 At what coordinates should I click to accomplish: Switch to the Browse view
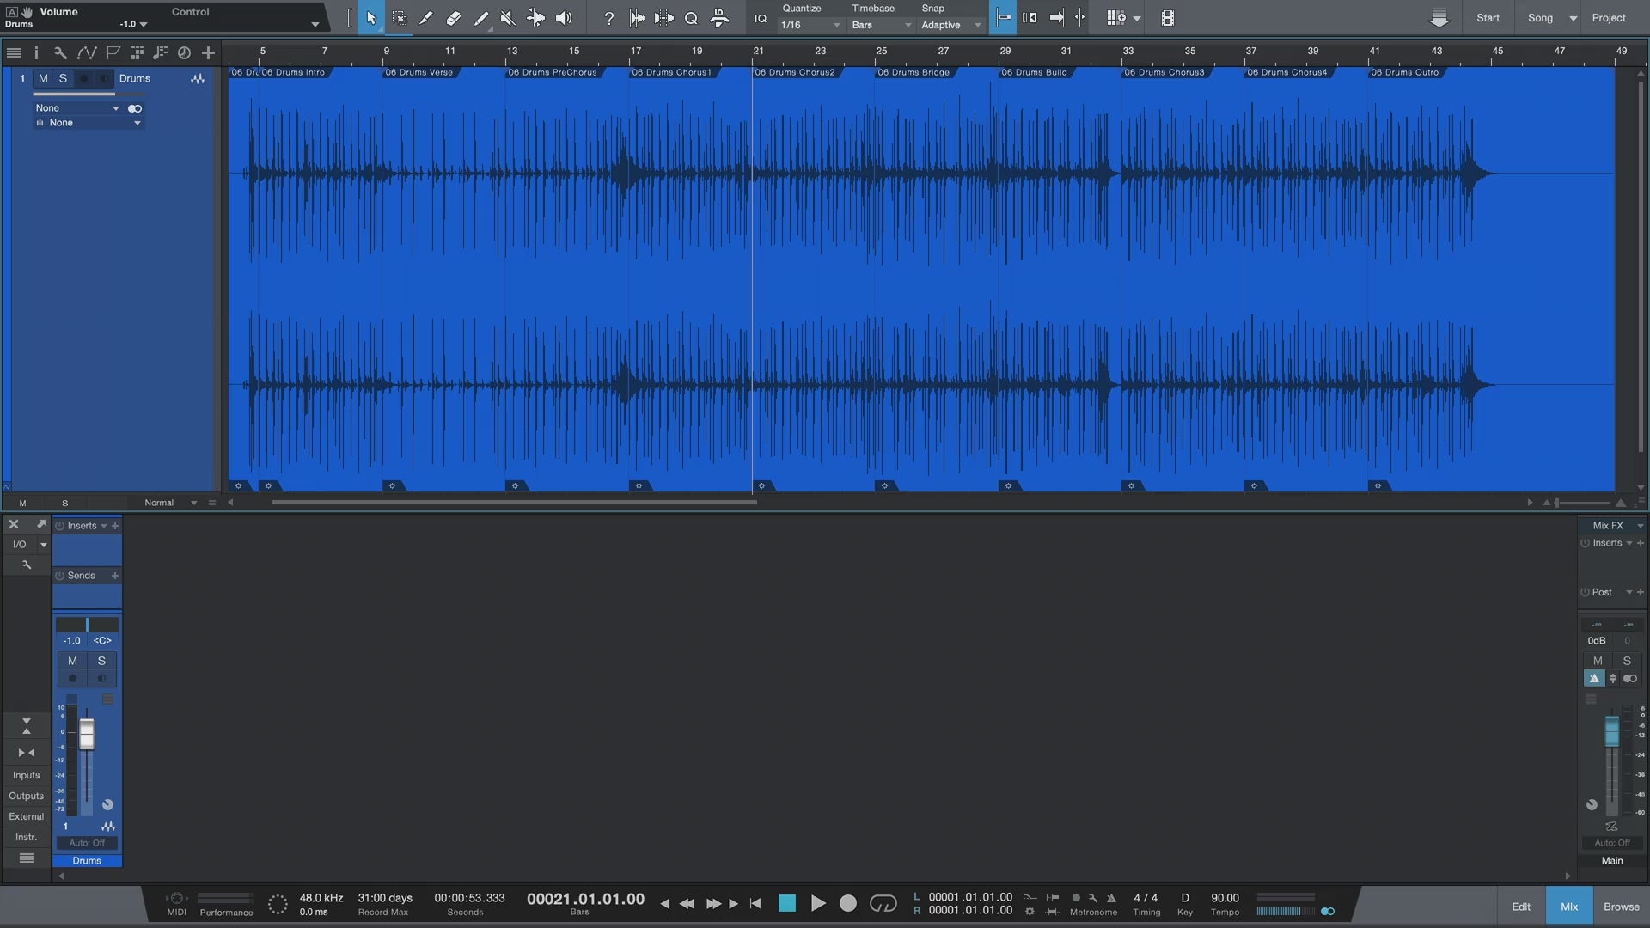click(1621, 907)
